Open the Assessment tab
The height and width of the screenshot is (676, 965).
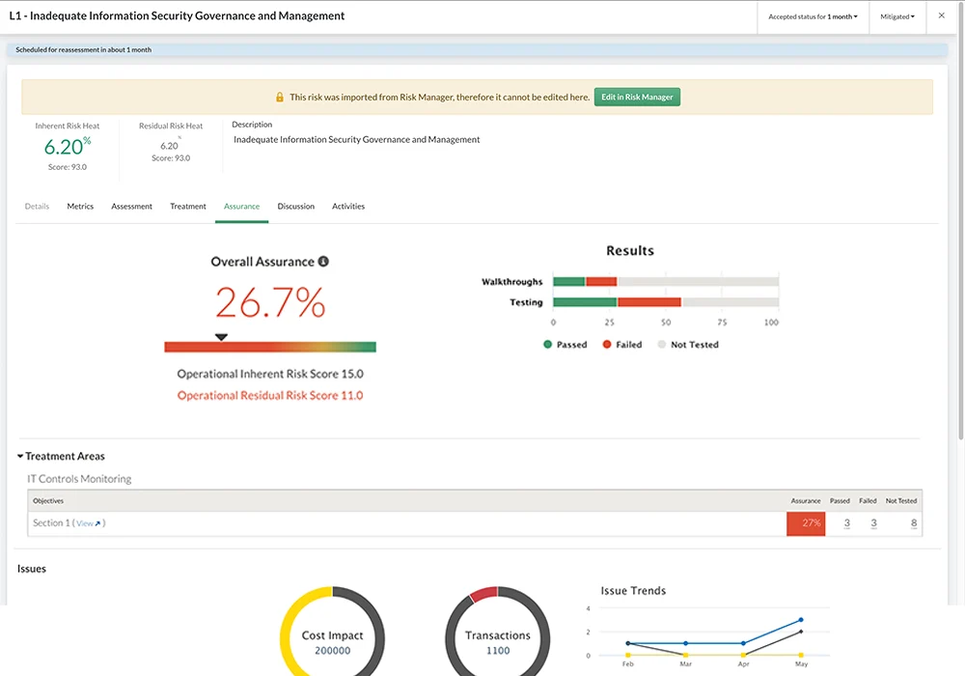(131, 206)
